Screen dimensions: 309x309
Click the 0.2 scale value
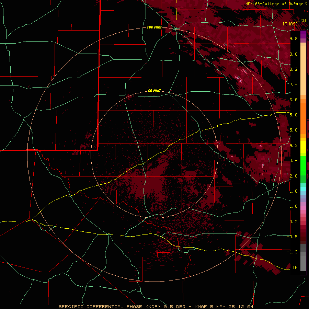(x=294, y=221)
